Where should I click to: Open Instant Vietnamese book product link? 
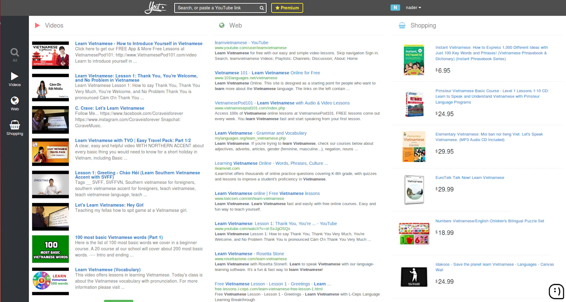[491, 53]
